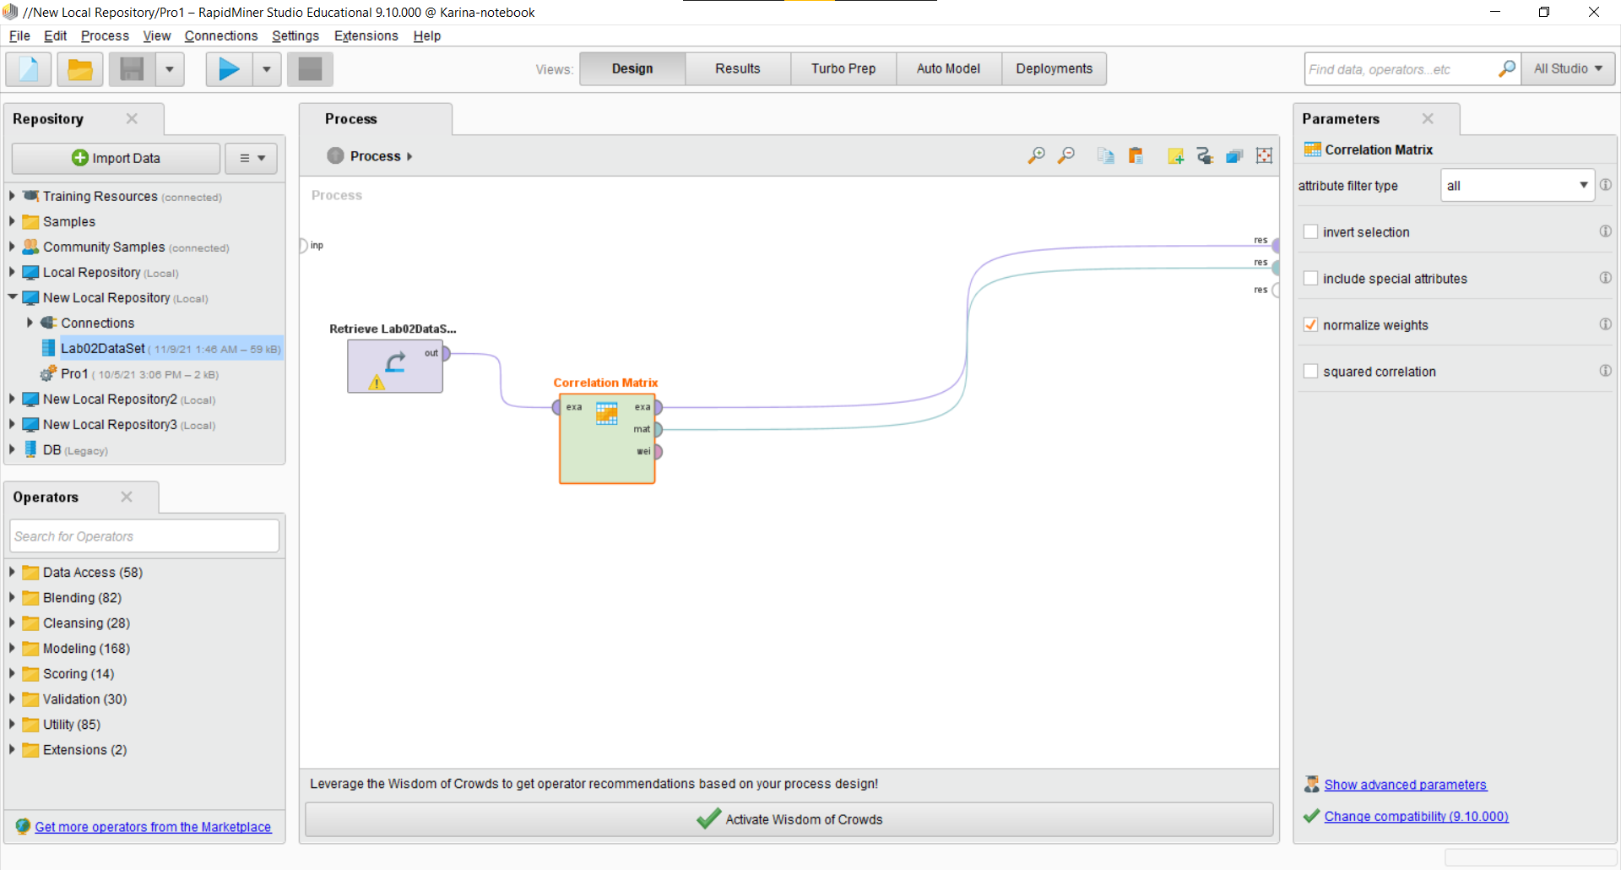
Task: Open the Settings menu
Action: pos(295,35)
